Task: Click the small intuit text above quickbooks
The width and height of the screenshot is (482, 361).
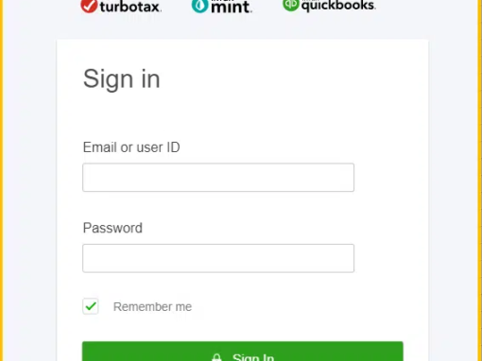Action: pyautogui.click(x=310, y=1)
